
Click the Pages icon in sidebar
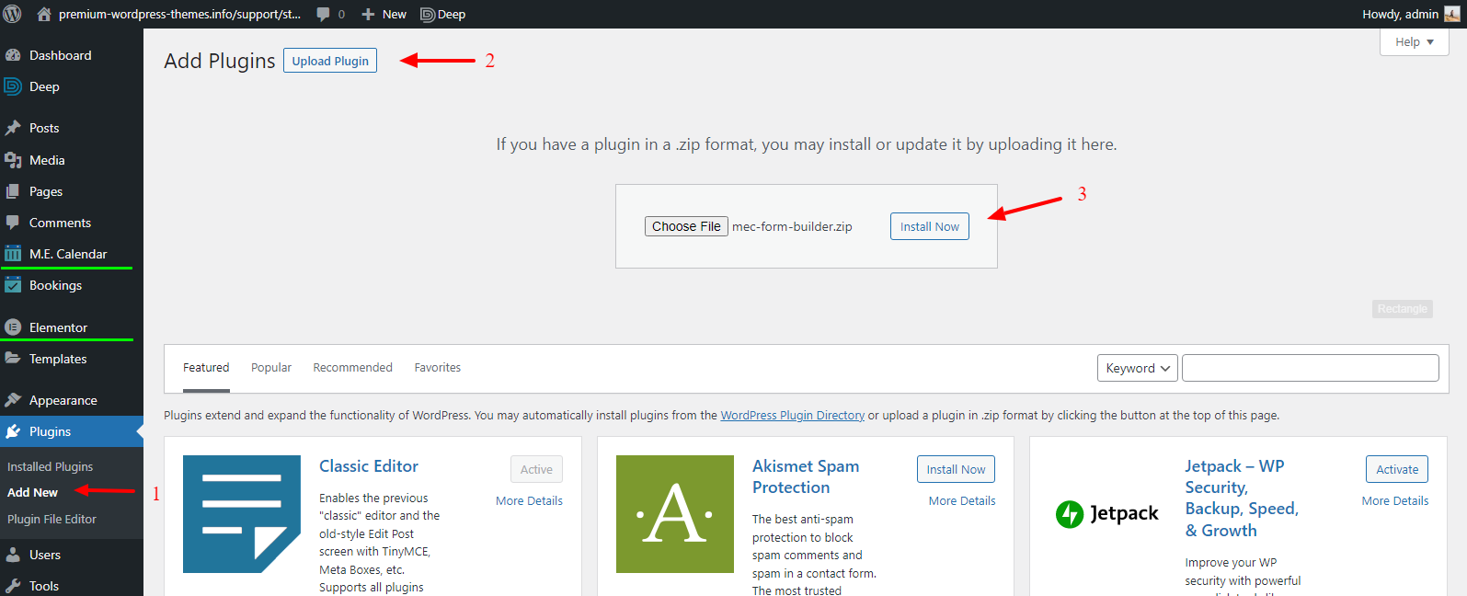tap(13, 191)
